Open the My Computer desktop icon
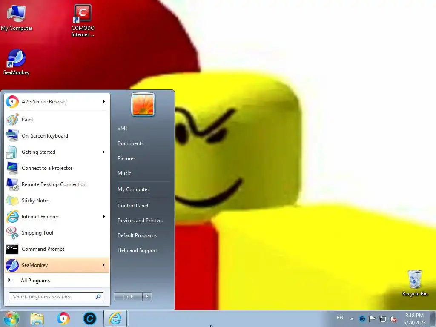This screenshot has width=436, height=327. (x=17, y=17)
